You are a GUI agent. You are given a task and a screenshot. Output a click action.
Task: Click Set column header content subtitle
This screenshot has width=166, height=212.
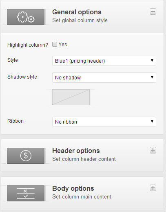[x=84, y=159]
